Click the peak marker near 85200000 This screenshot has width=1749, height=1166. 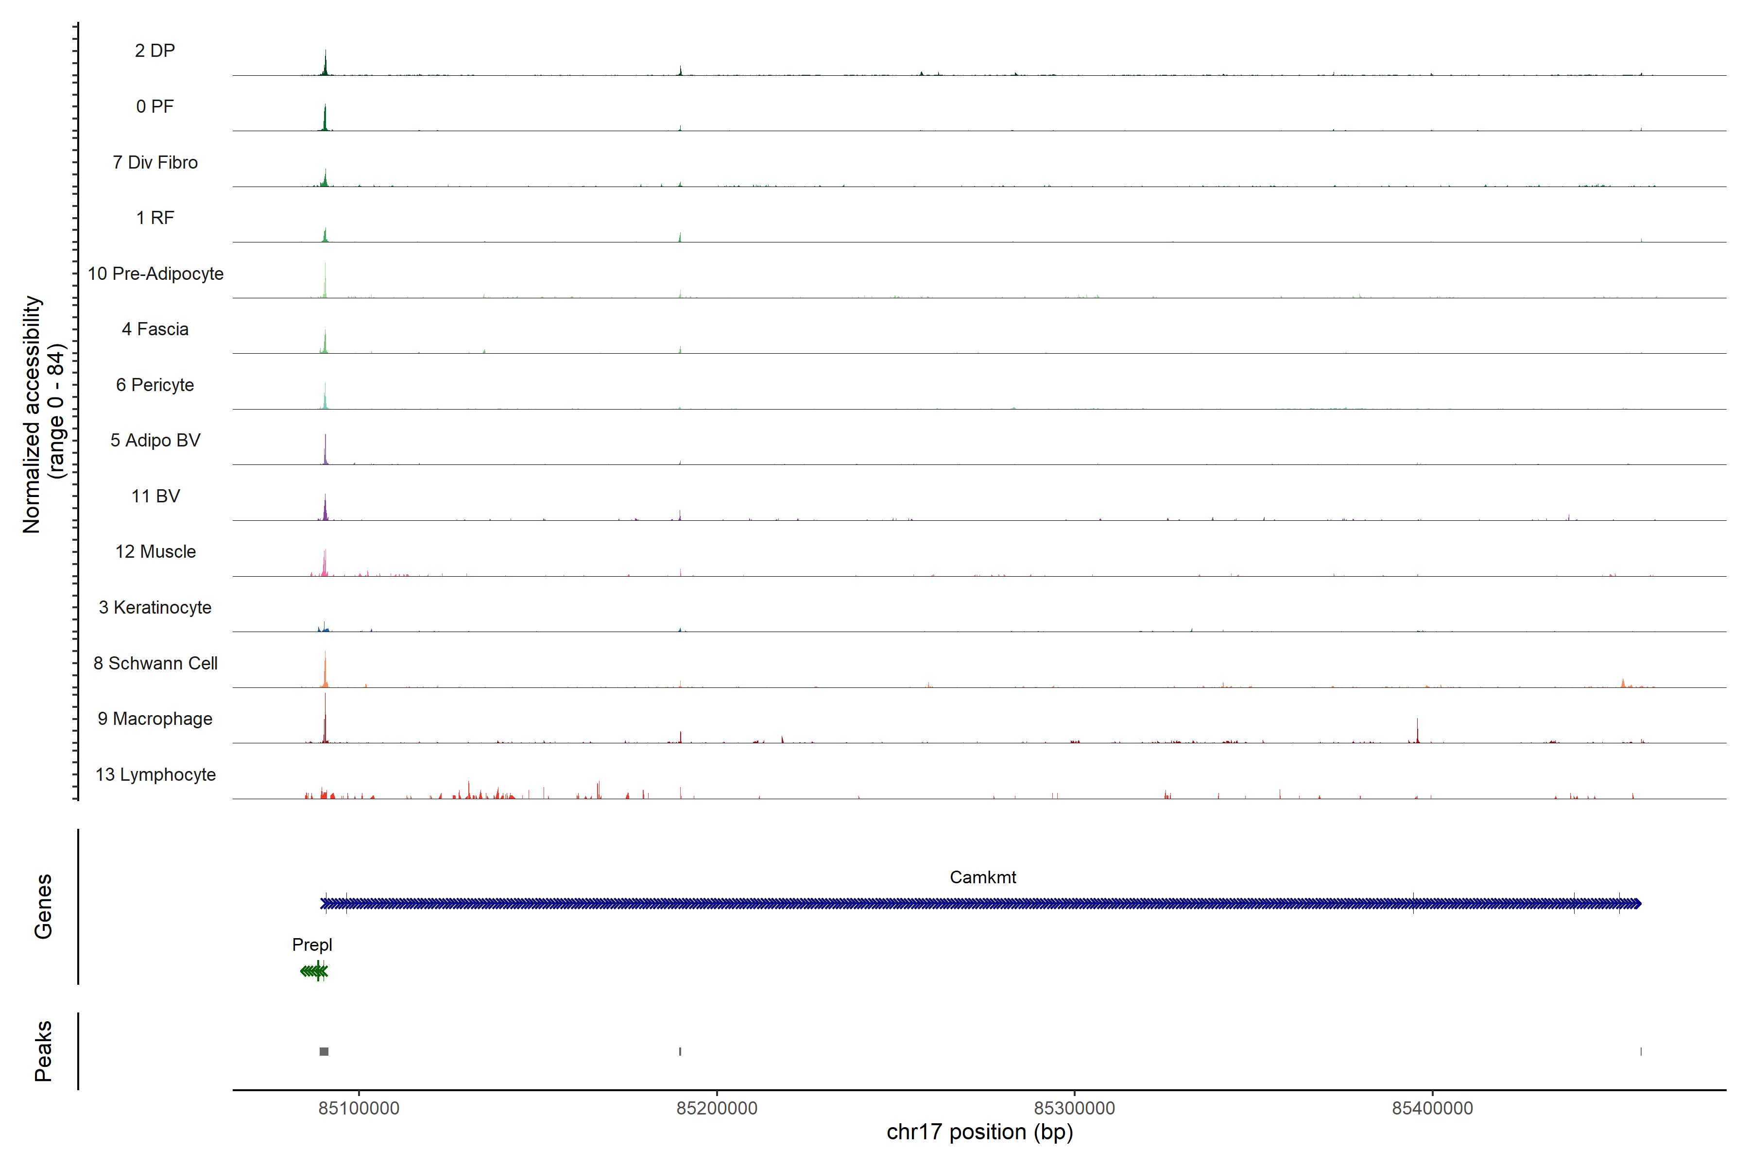[x=680, y=1051]
